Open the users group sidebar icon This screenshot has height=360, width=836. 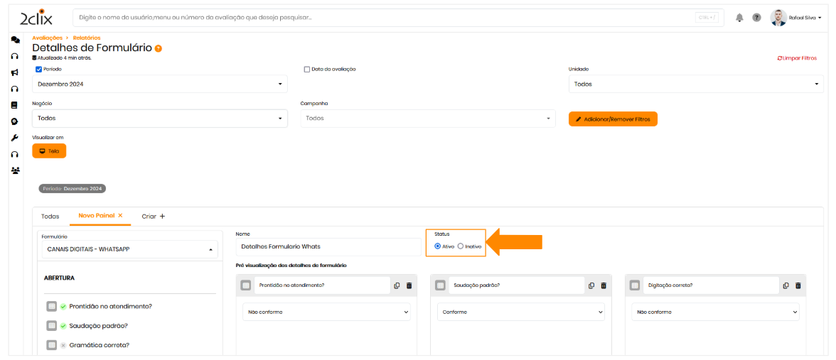click(15, 170)
